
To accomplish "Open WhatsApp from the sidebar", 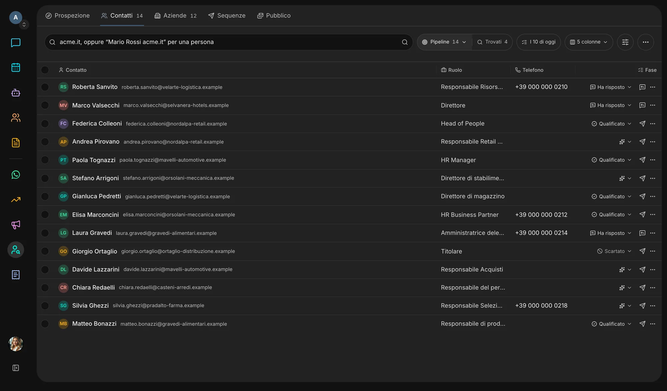I will click(x=16, y=175).
